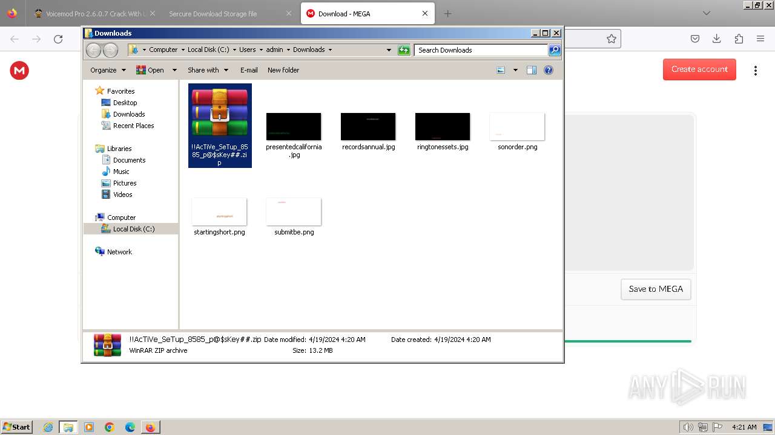Image resolution: width=775 pixels, height=435 pixels.
Task: Open MEGA more options menu
Action: pos(755,70)
